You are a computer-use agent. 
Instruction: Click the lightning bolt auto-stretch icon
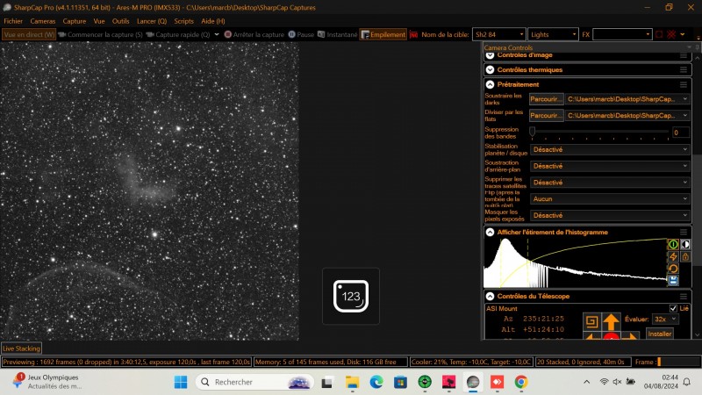tap(673, 256)
